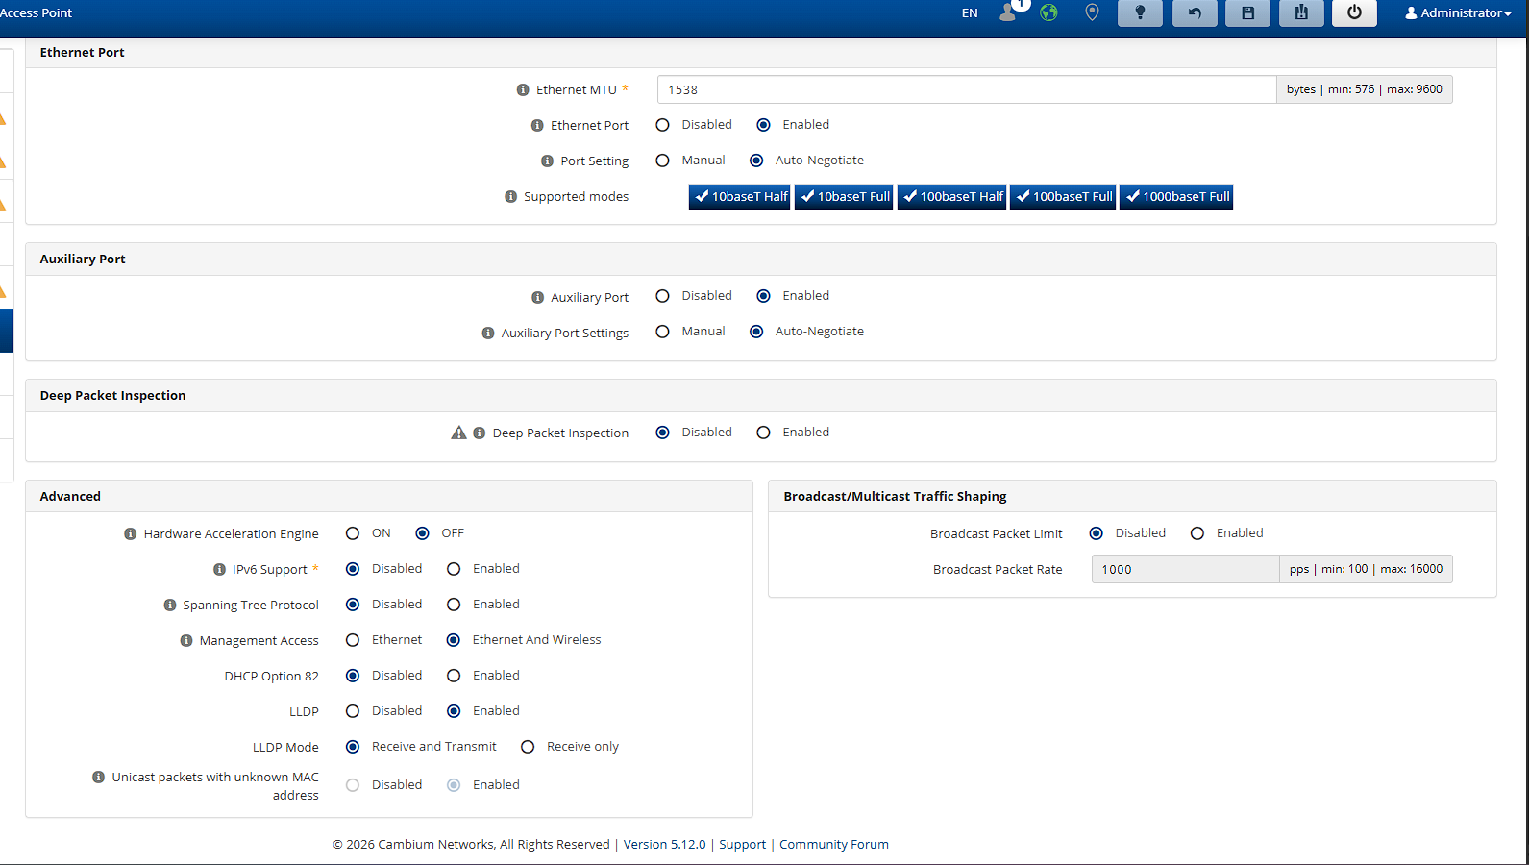This screenshot has width=1529, height=865.
Task: Click info icon beside Hardware Acceleration Engine
Action: tap(130, 533)
